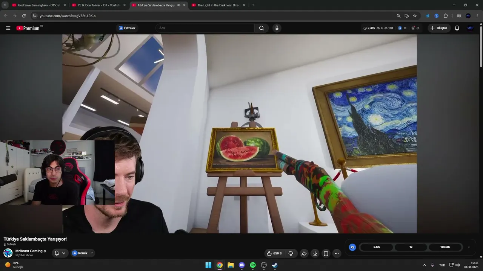Open MrBeast Gaming channel name link
Image resolution: width=483 pixels, height=271 pixels.
click(29, 251)
